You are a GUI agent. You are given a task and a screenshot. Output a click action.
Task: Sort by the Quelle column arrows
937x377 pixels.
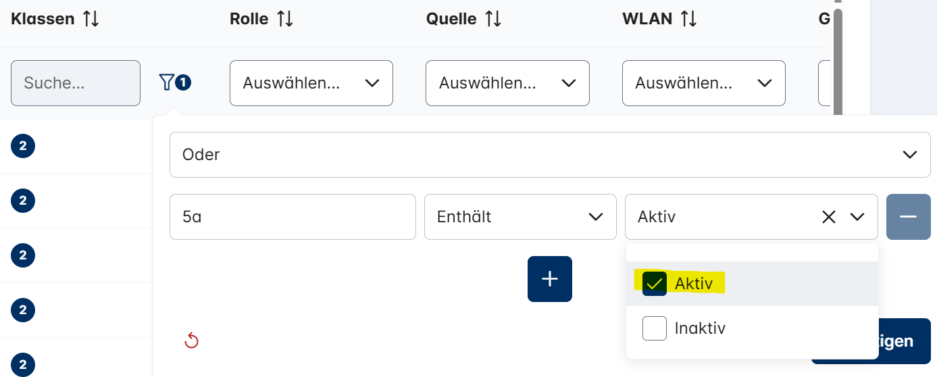493,19
